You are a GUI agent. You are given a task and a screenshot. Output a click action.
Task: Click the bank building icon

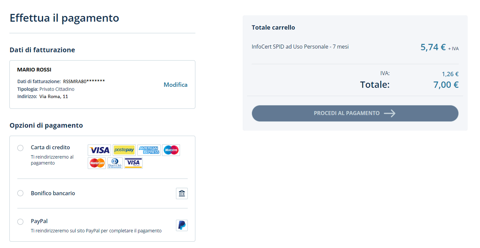(182, 193)
